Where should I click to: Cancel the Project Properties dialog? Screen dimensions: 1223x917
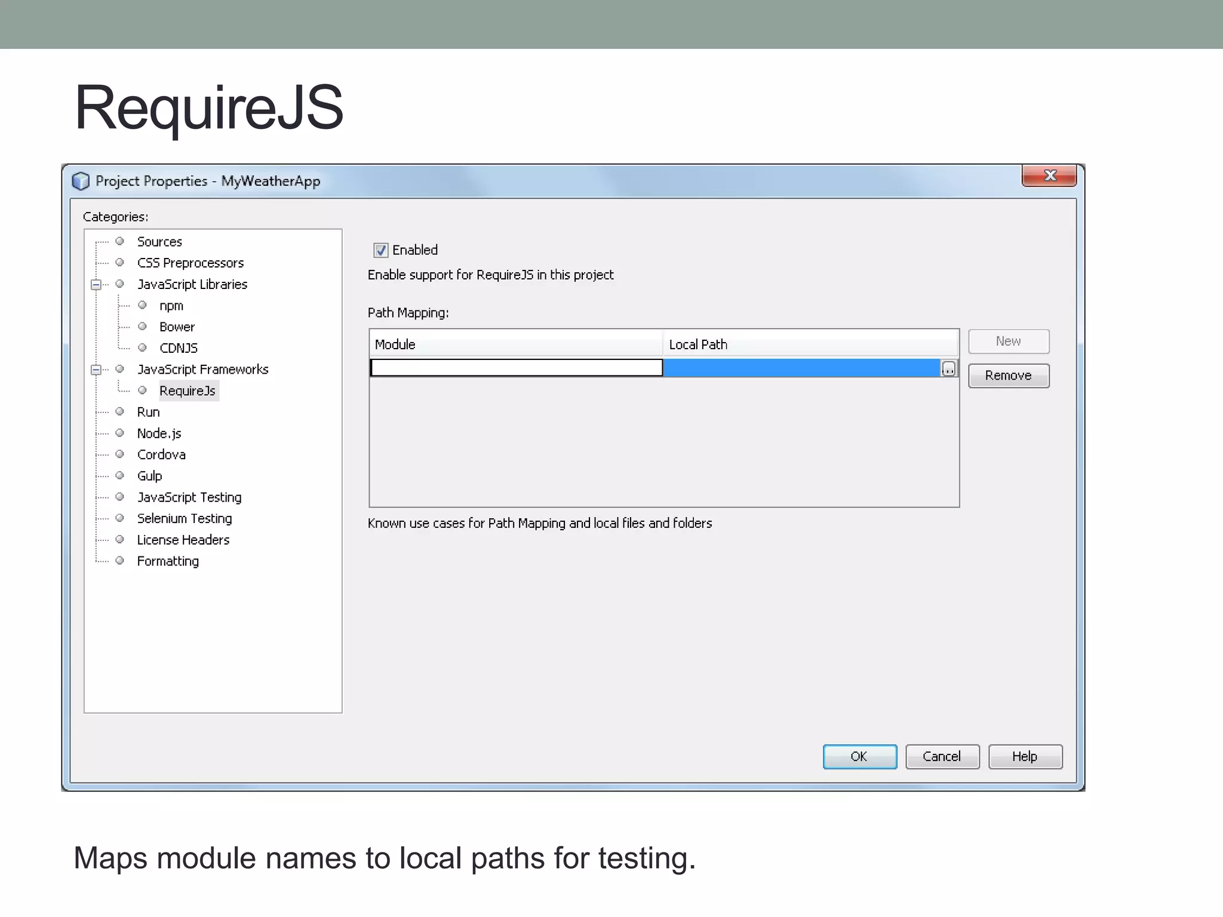point(942,757)
